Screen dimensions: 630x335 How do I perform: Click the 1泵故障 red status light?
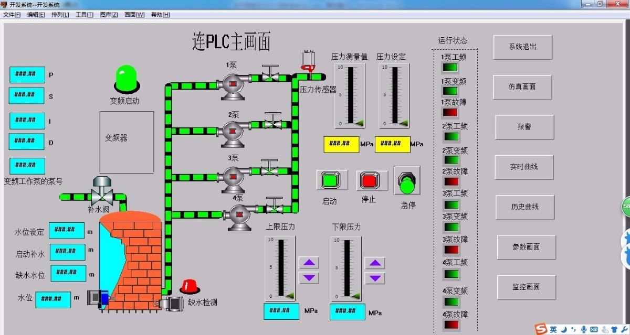[x=450, y=112]
